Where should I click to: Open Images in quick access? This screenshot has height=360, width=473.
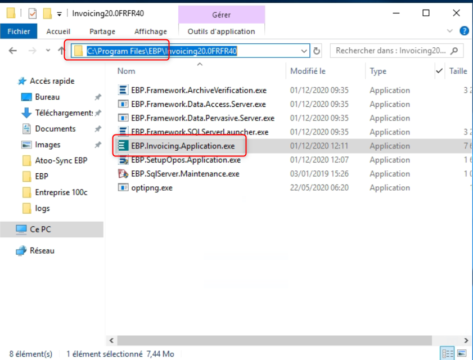pos(47,145)
